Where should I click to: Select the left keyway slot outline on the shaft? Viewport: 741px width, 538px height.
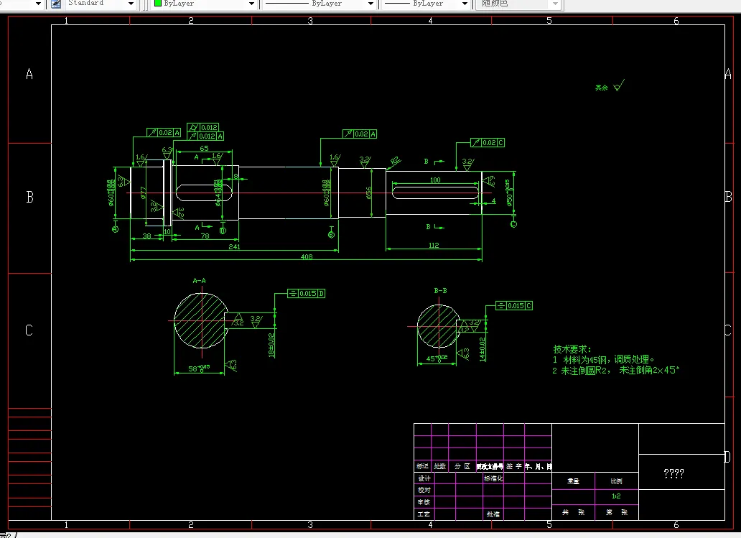[x=204, y=193]
